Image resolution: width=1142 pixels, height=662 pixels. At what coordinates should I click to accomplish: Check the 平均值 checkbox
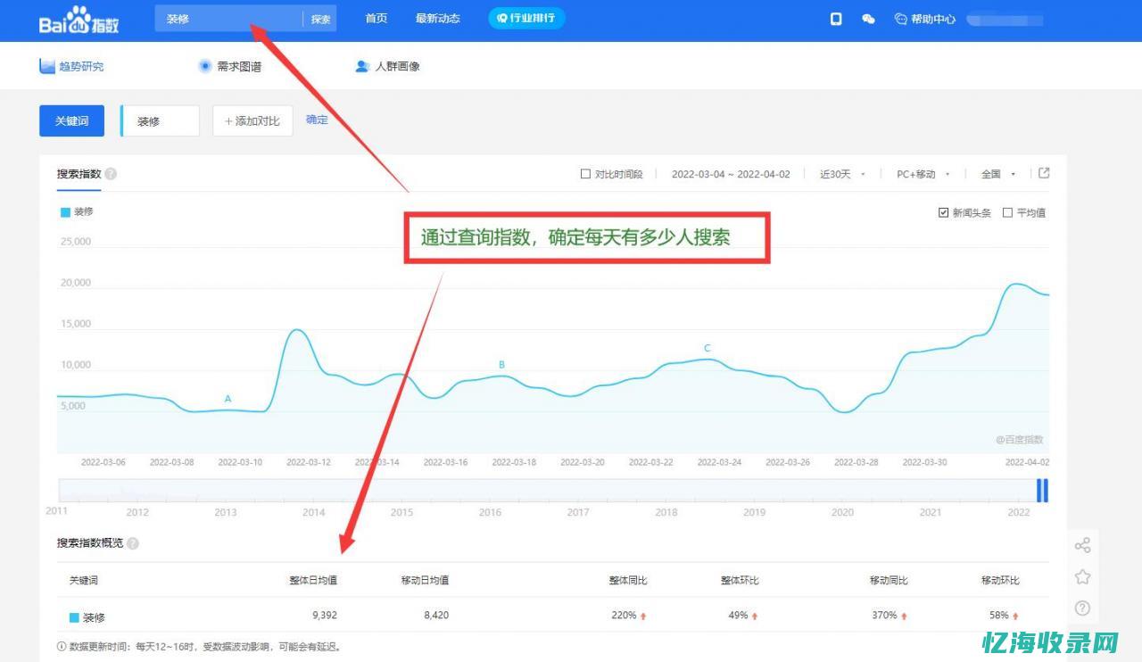[1009, 212]
